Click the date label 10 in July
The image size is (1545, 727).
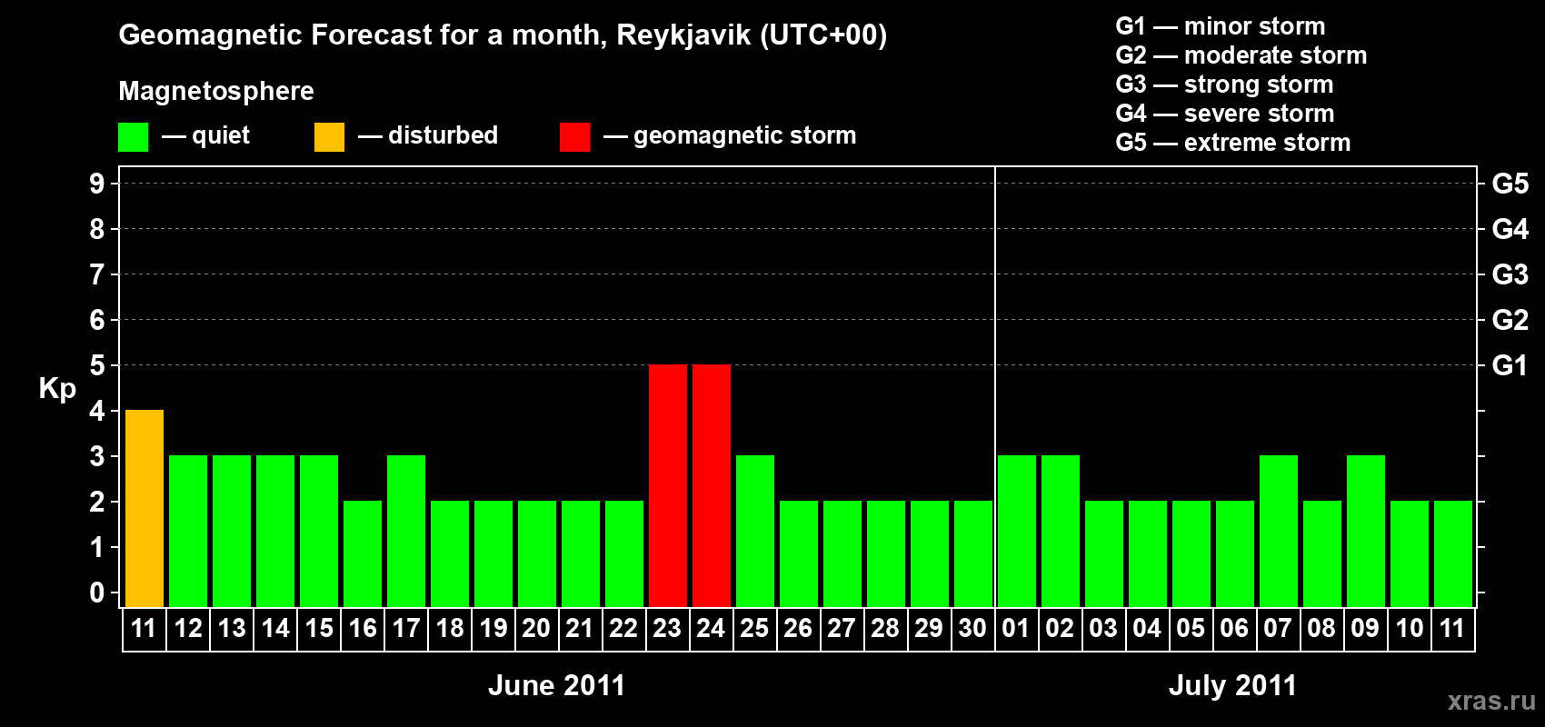[x=1410, y=629]
